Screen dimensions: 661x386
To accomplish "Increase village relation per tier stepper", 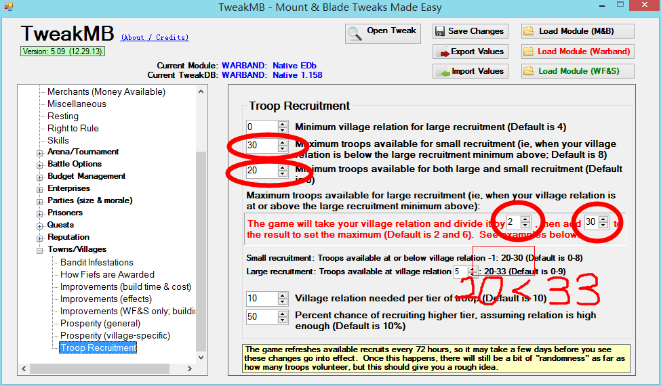I will click(283, 295).
